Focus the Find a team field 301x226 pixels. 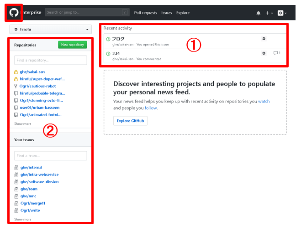pos(51,156)
